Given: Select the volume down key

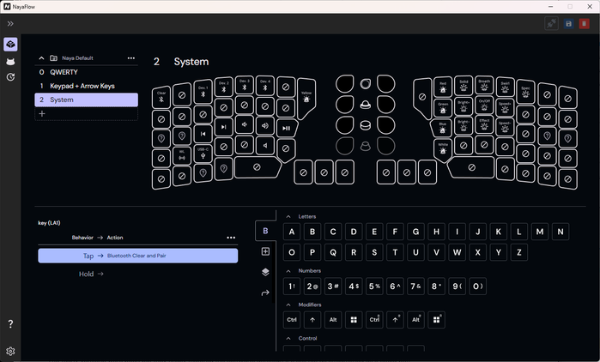Looking at the screenshot, I should [x=244, y=124].
